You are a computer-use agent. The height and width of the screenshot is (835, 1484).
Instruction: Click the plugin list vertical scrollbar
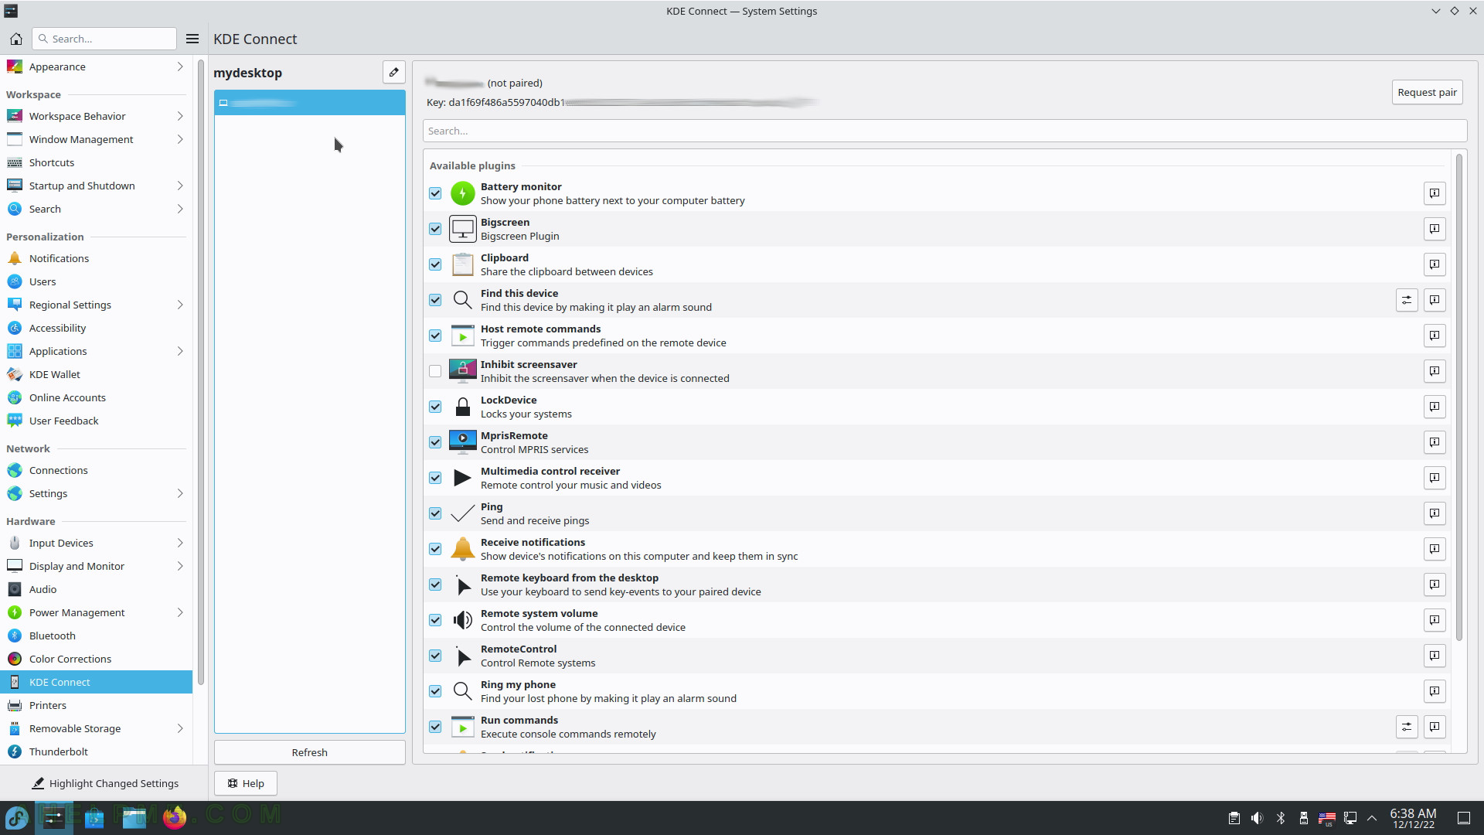[1459, 397]
